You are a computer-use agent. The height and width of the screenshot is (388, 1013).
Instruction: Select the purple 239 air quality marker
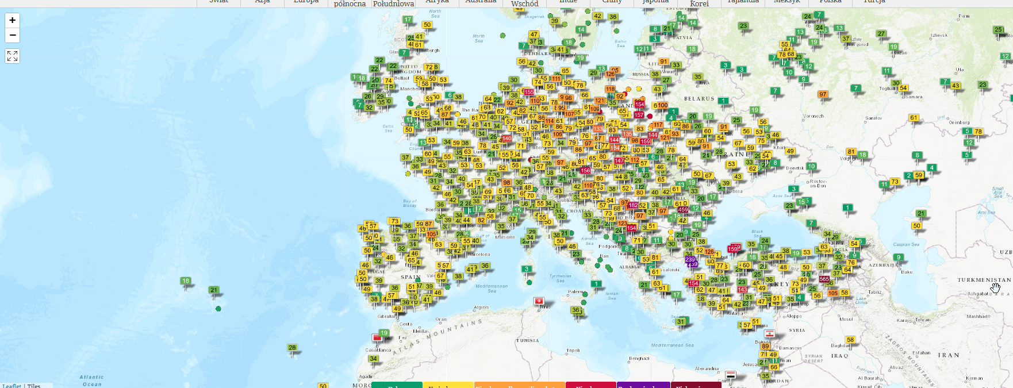(x=690, y=260)
